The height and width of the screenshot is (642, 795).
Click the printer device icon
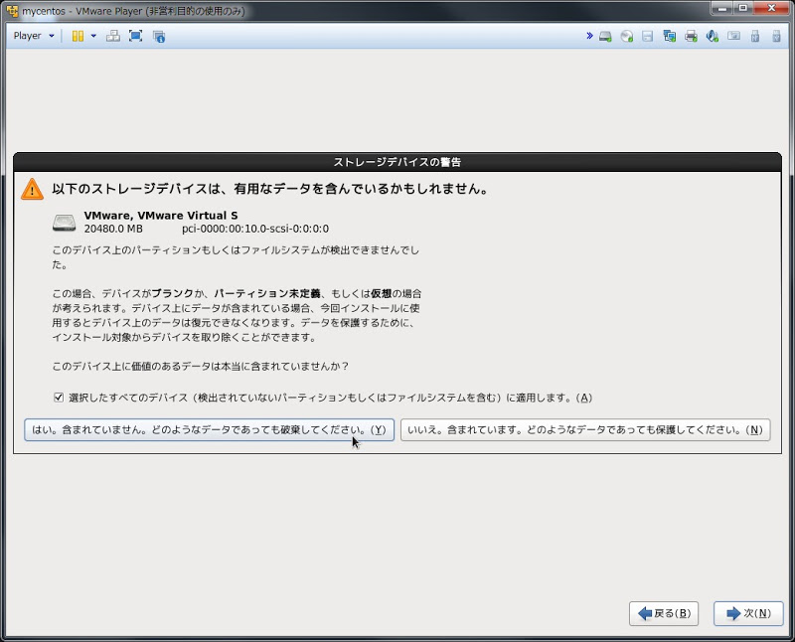[x=691, y=36]
